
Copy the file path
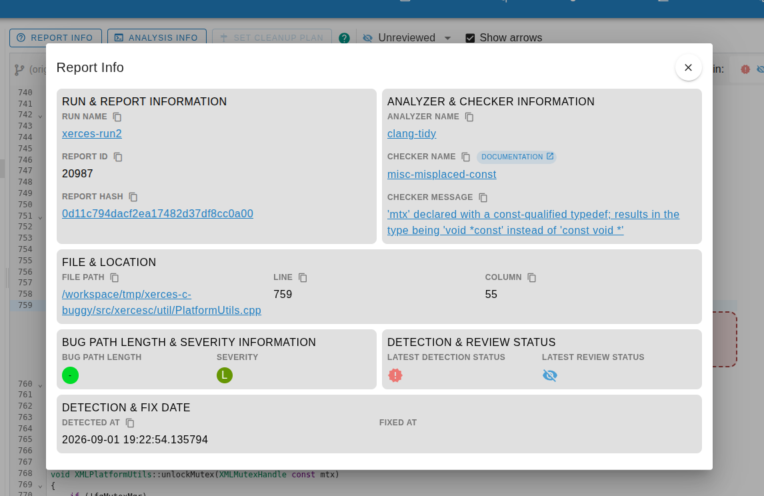tap(115, 277)
